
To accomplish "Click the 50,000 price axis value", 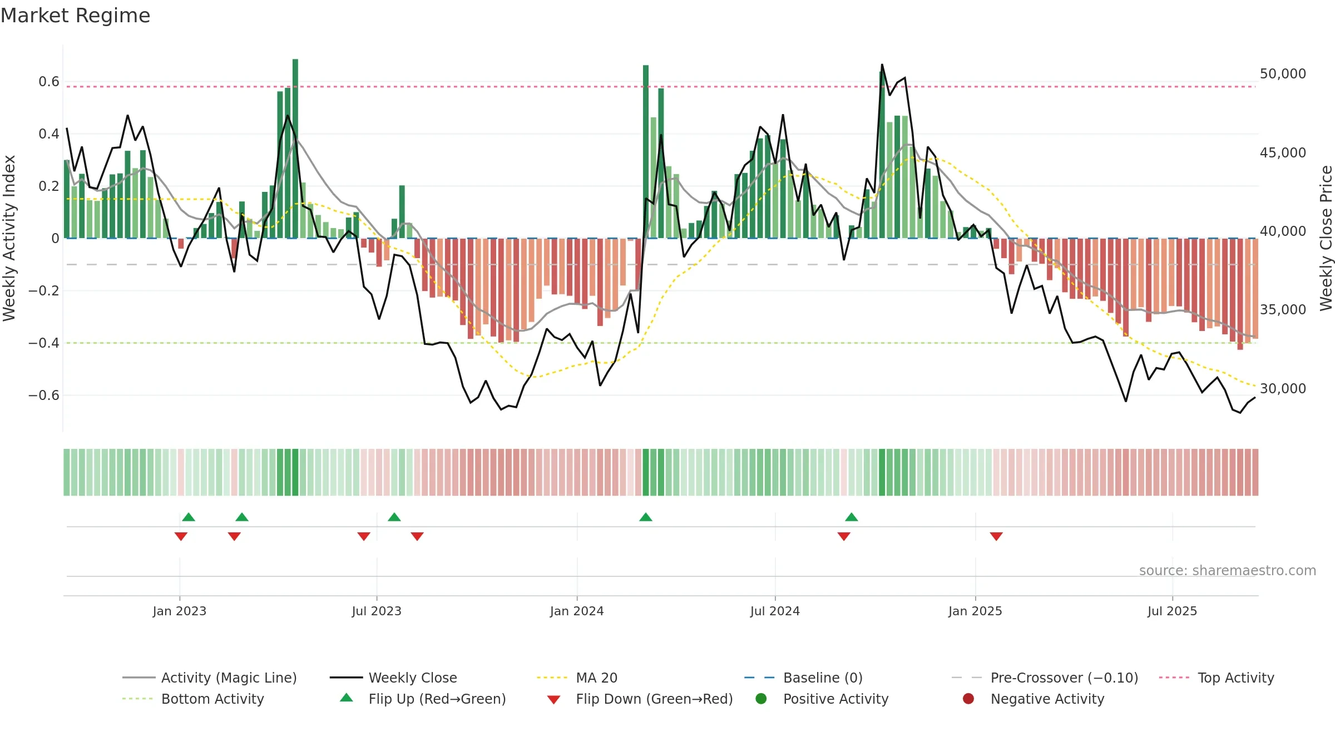I will [x=1283, y=74].
